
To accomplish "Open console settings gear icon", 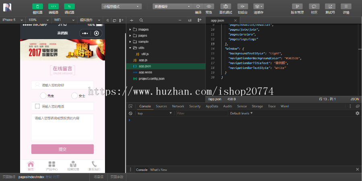I will click(x=358, y=113).
